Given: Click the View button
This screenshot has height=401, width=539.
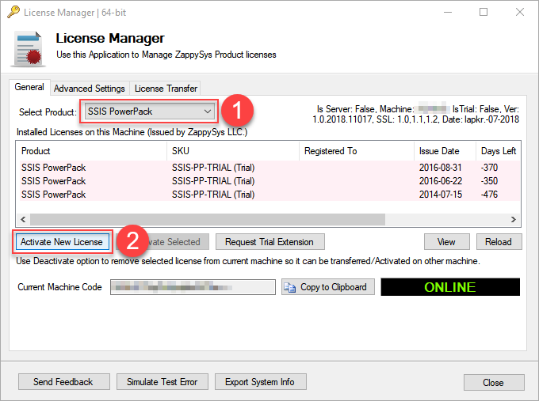Looking at the screenshot, I should point(446,242).
